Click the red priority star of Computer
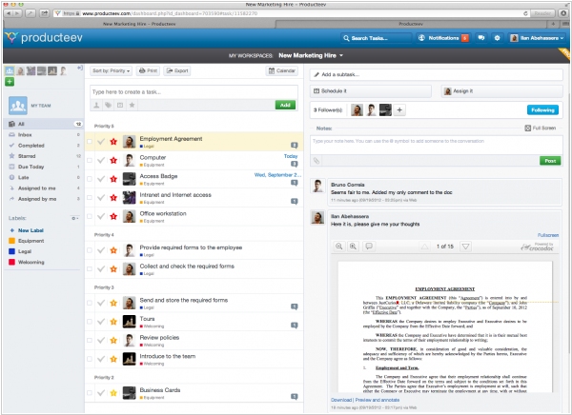This screenshot has height=415, width=572. tap(113, 160)
